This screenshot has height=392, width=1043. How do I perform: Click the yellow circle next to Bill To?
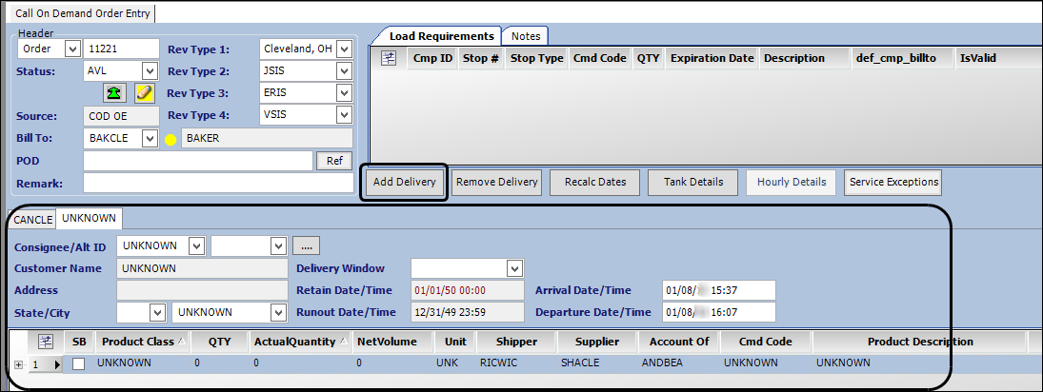(x=171, y=139)
